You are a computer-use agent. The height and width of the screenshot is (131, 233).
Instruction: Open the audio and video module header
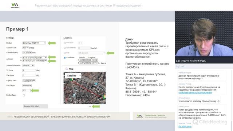204,61
